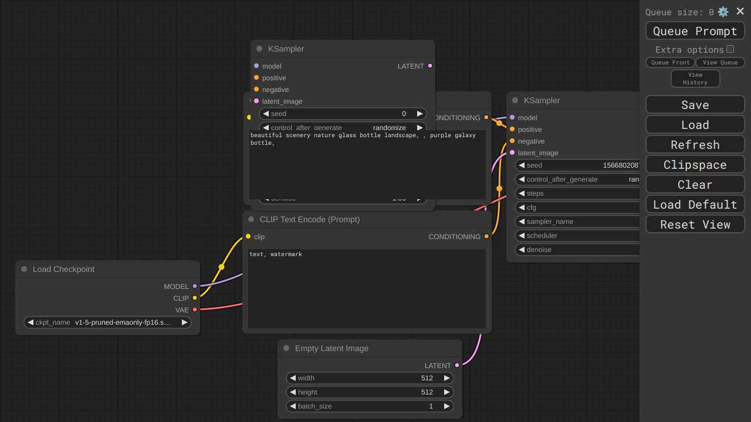Image resolution: width=751 pixels, height=422 pixels.
Task: Open the sampler_name dropdown in KSampler
Action: 578,222
